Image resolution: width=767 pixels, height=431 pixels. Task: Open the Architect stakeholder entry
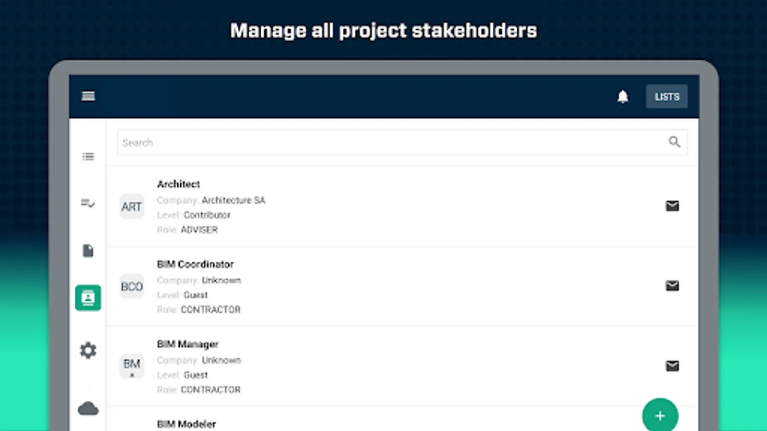point(402,207)
